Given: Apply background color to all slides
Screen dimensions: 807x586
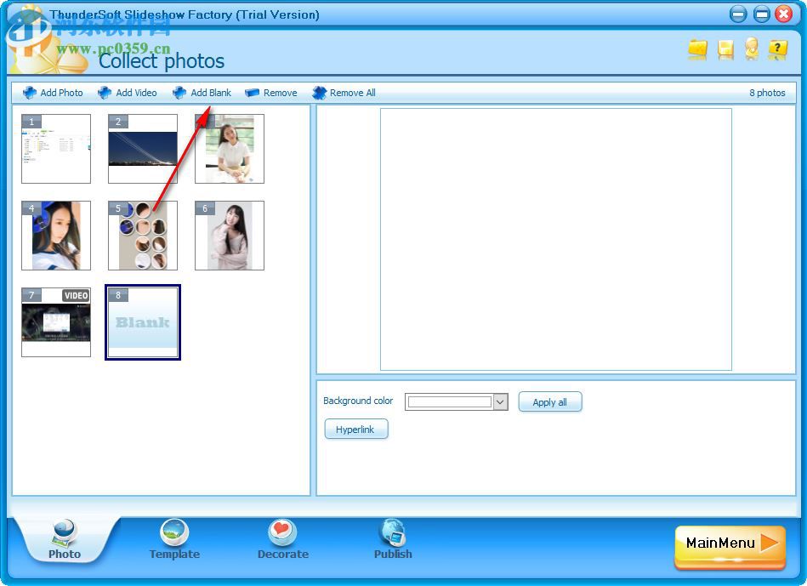Looking at the screenshot, I should tap(550, 401).
